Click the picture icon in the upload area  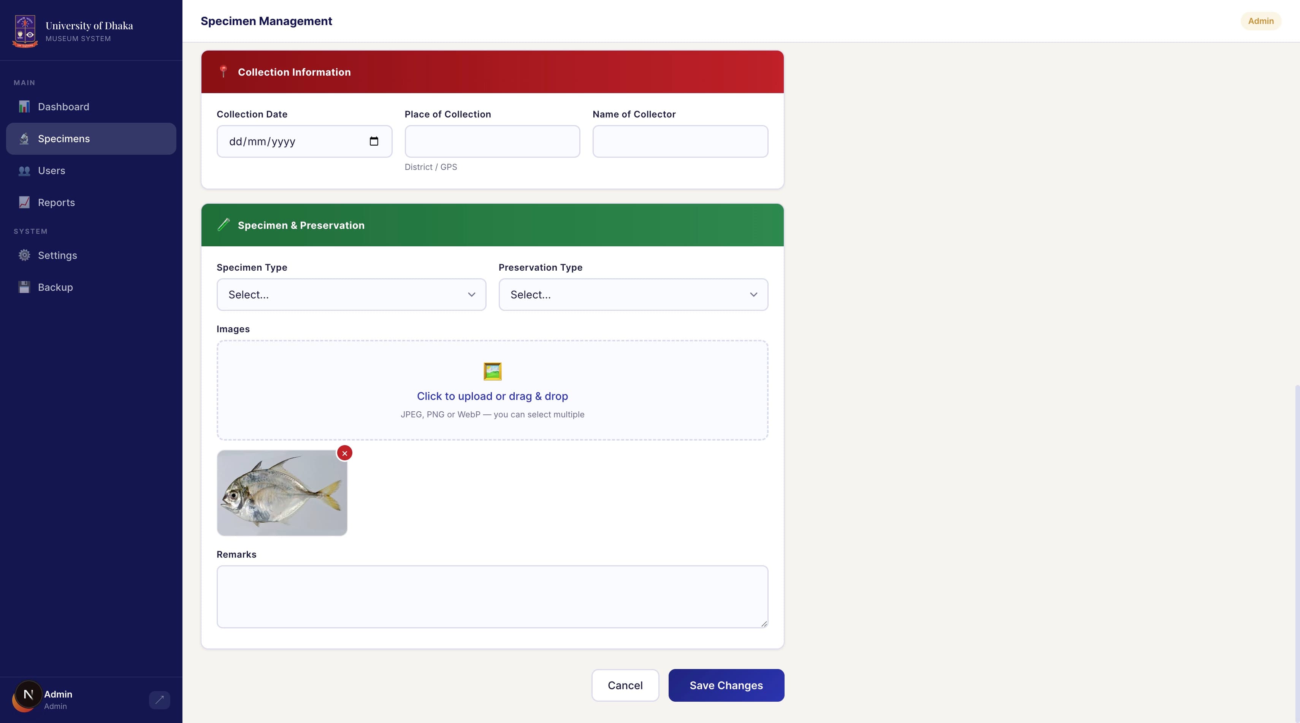click(493, 371)
